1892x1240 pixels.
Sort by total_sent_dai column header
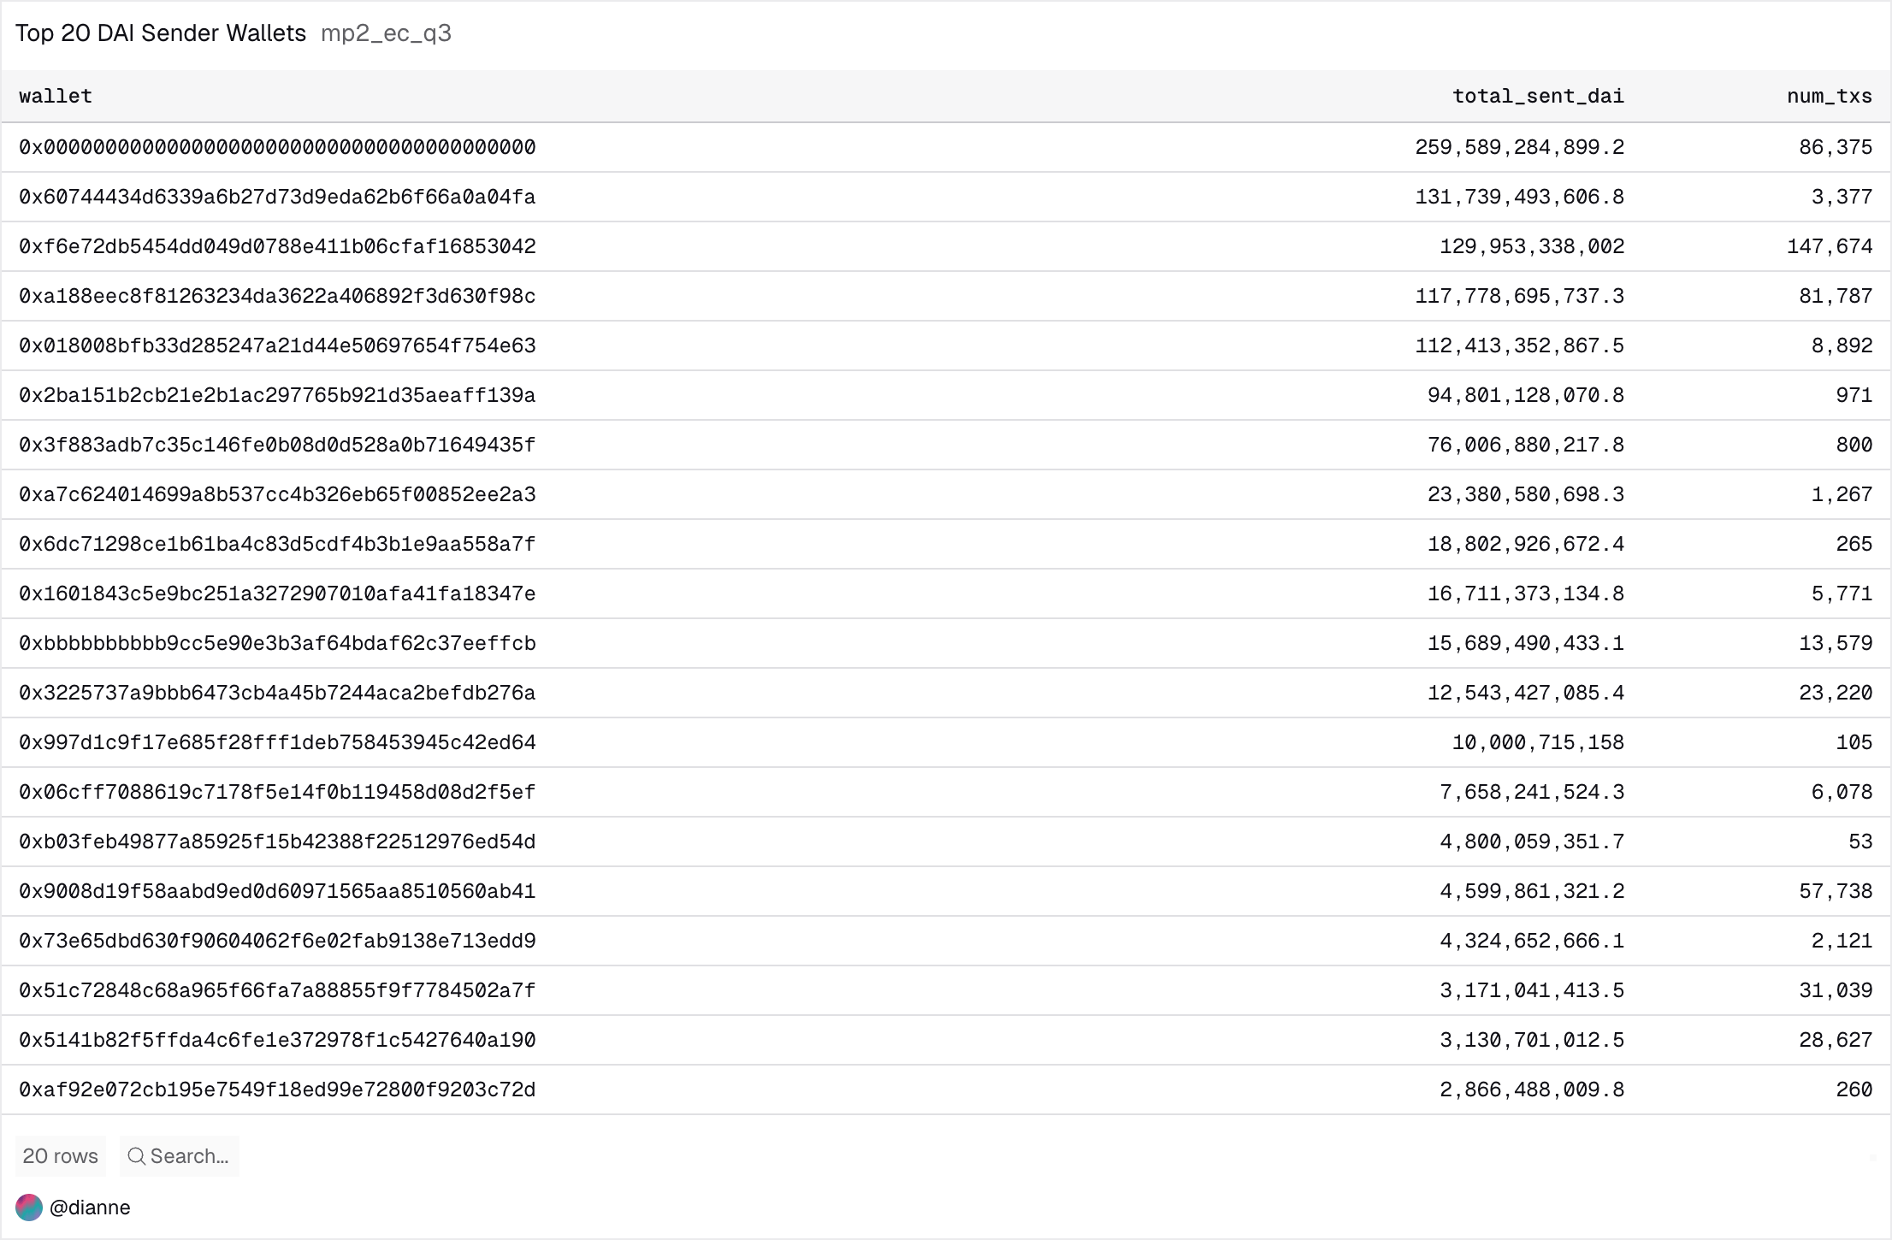pyautogui.click(x=1538, y=96)
